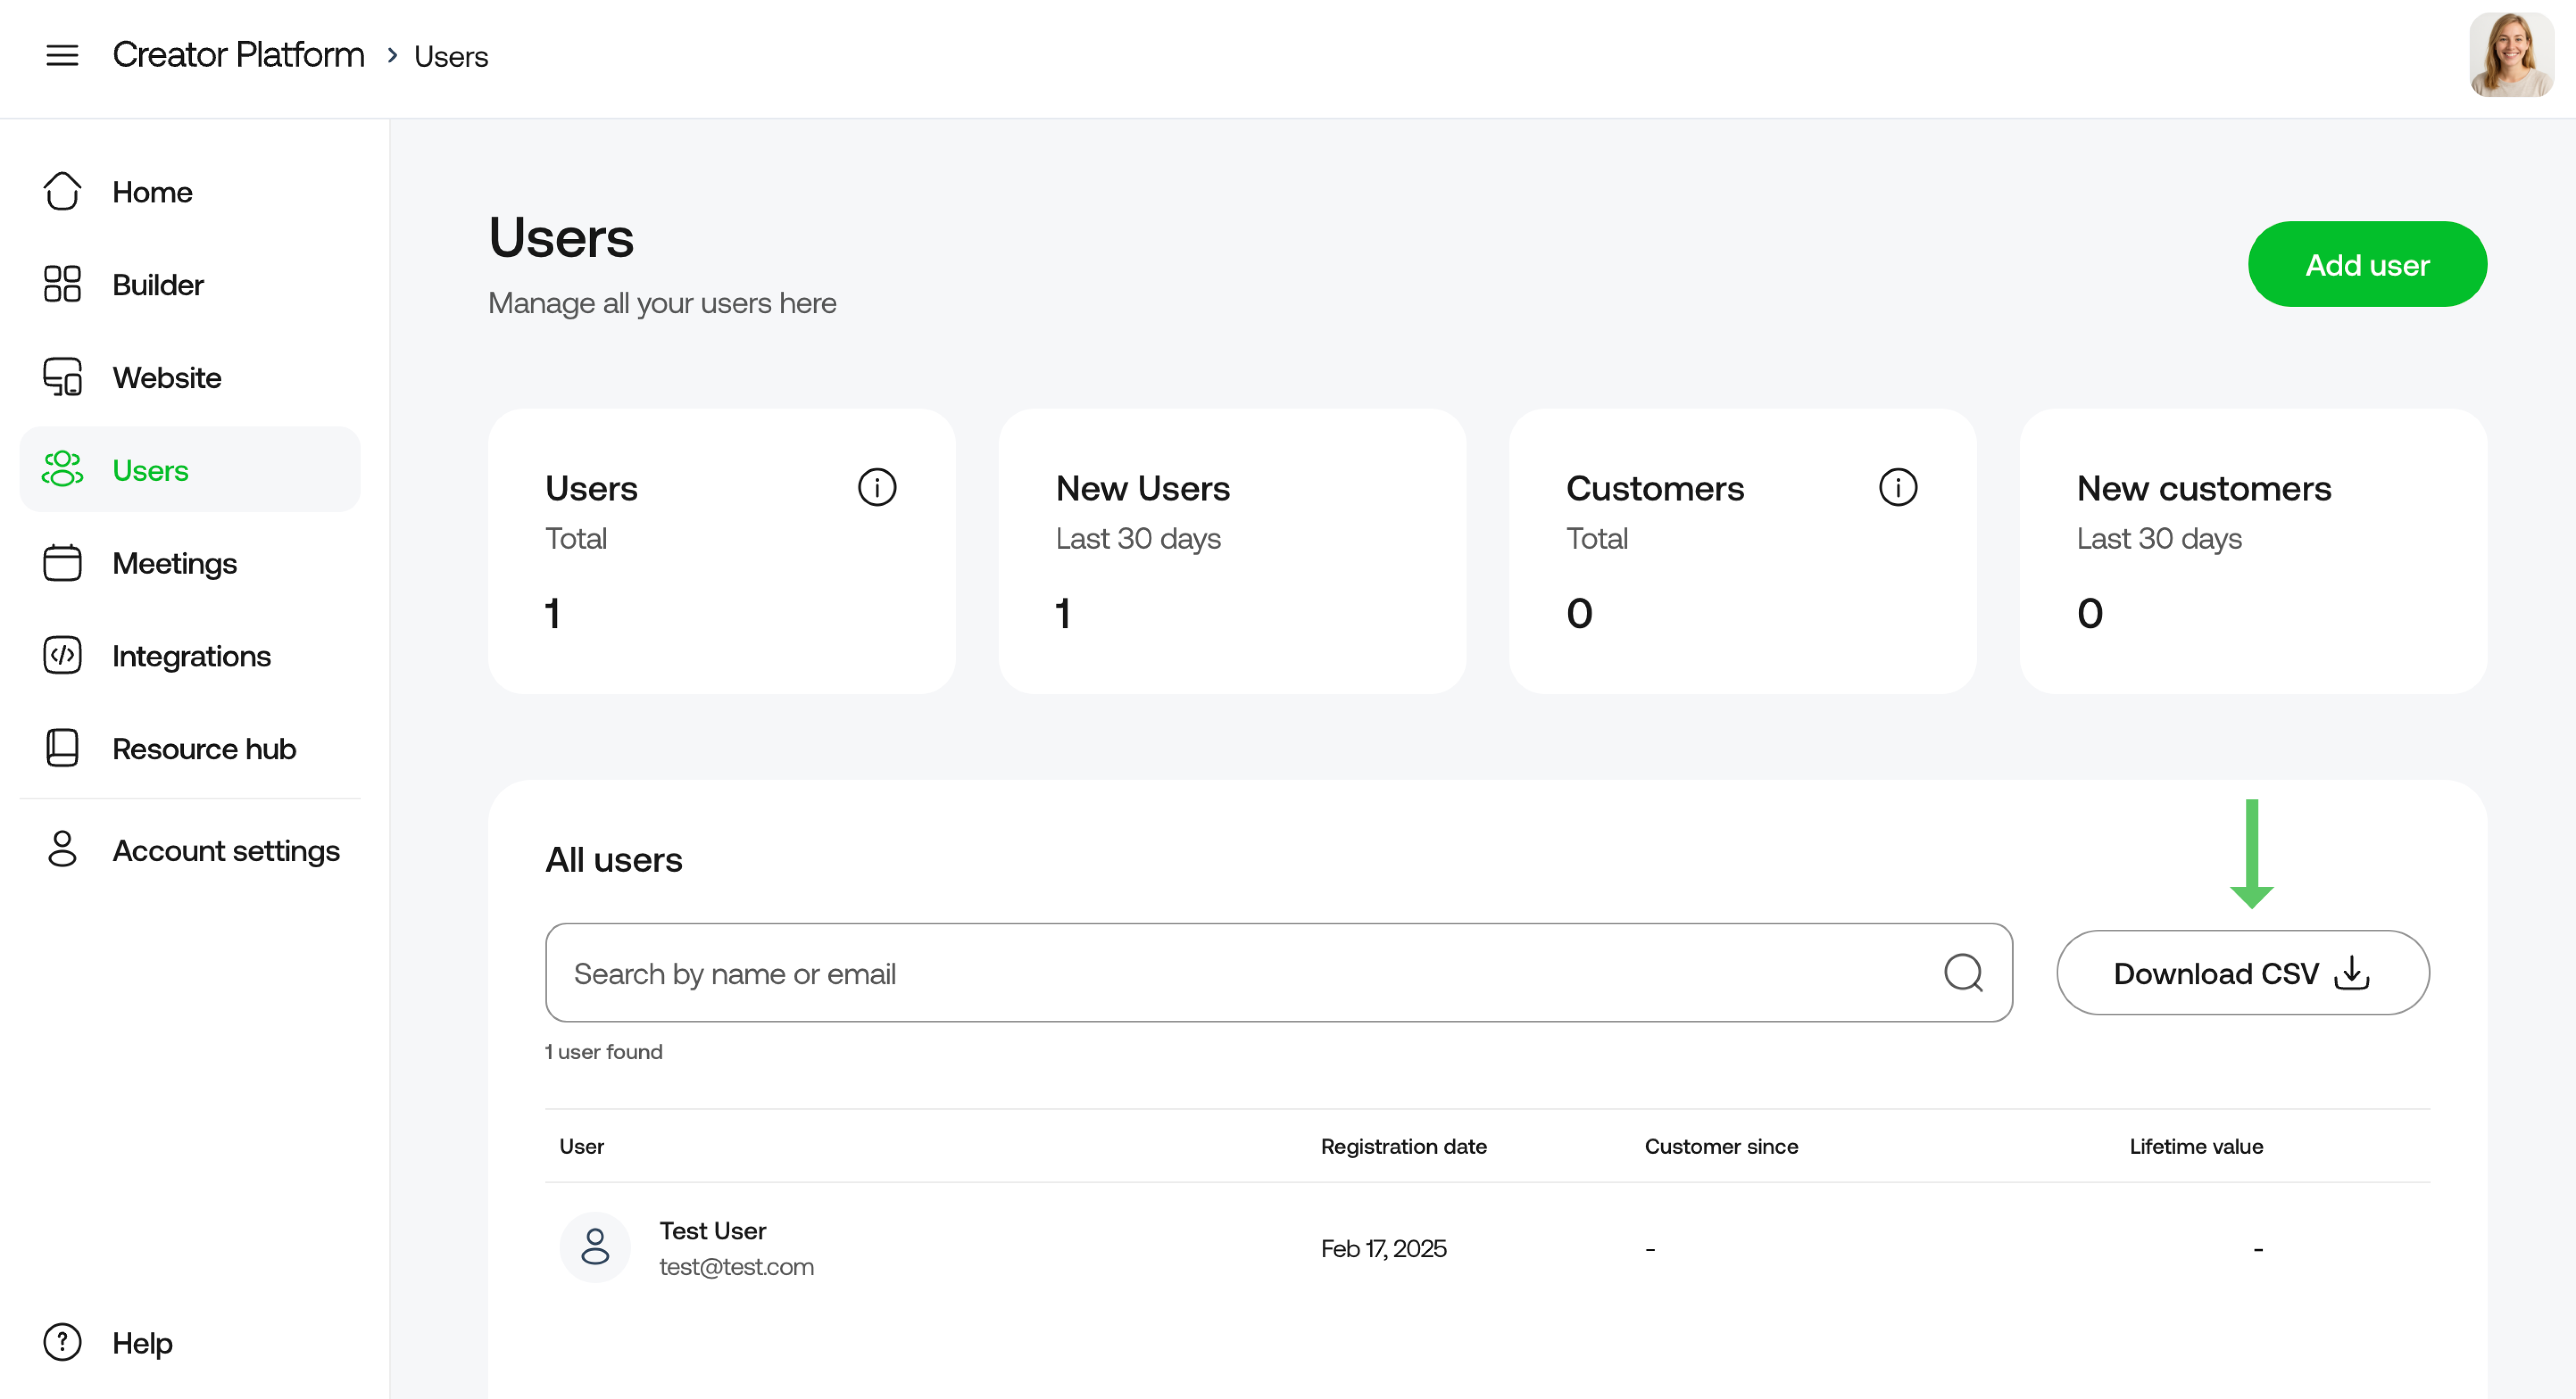Click the Help question mark icon
The height and width of the screenshot is (1399, 2576).
[x=62, y=1342]
